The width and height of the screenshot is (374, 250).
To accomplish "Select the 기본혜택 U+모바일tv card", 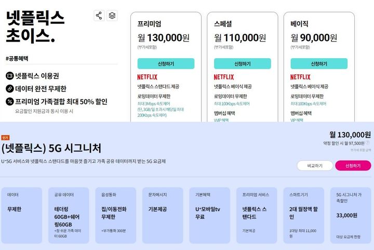I will click(x=210, y=215).
